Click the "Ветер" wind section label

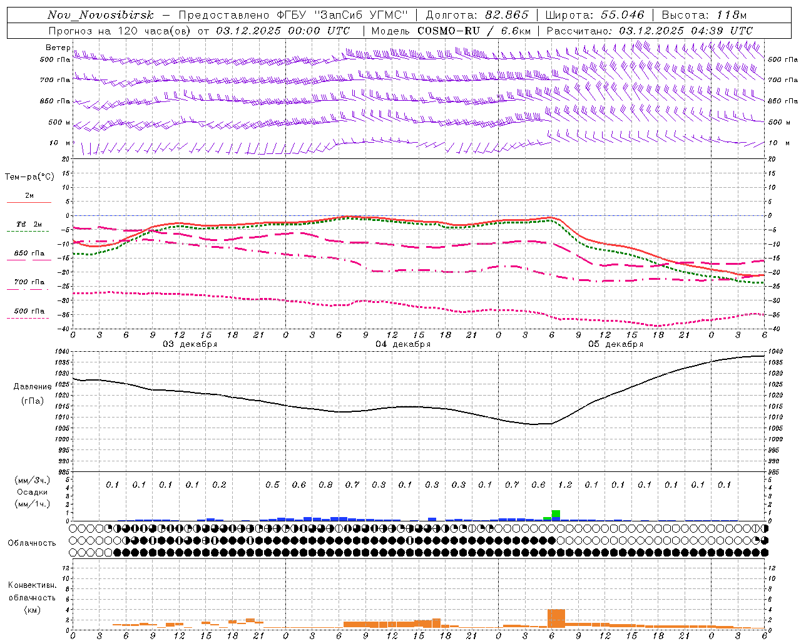58,48
